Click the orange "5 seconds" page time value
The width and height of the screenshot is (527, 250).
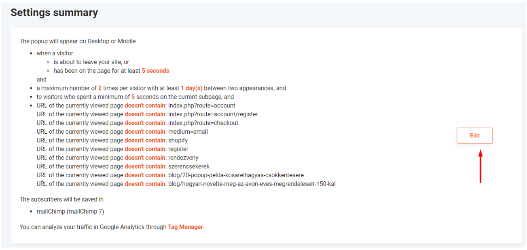[155, 71]
